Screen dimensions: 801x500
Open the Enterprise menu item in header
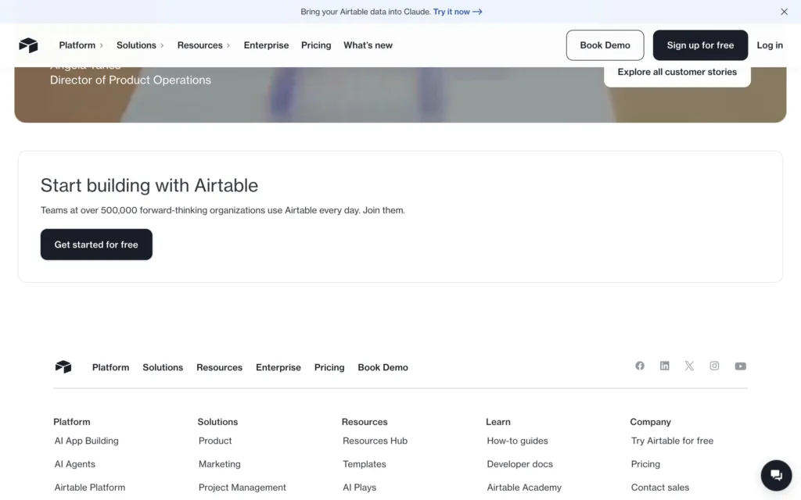(x=266, y=45)
